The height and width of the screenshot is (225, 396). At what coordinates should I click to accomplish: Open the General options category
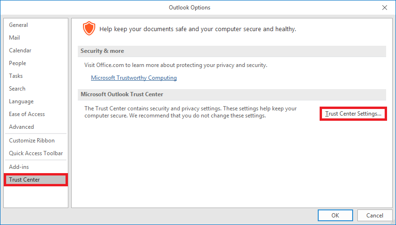(x=18, y=25)
